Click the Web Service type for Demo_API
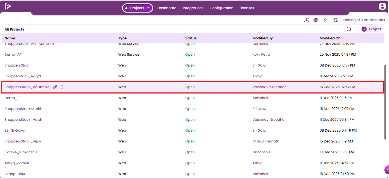 click(x=129, y=55)
